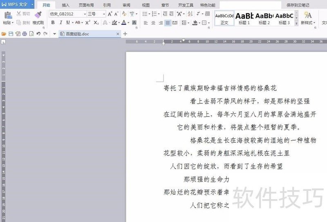
Task: Switch to the 插入 (Insert) tab
Action: pos(65,5)
